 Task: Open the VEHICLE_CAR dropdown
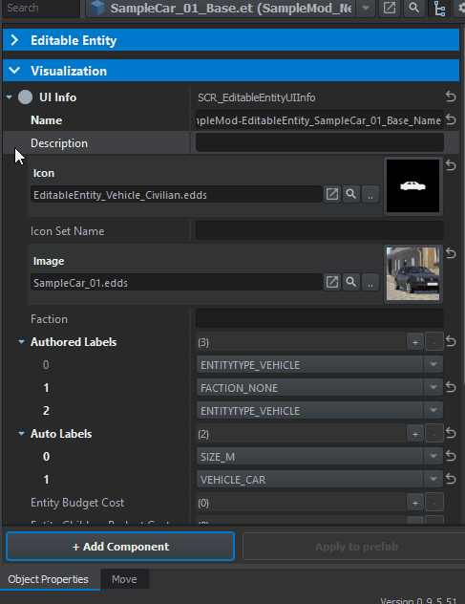coord(320,480)
